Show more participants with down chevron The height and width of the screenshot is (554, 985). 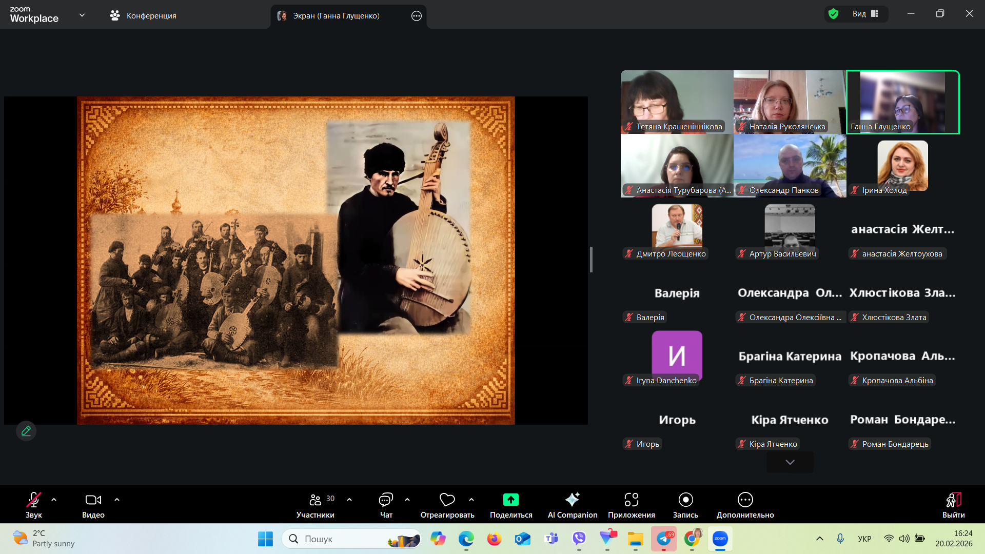point(790,462)
